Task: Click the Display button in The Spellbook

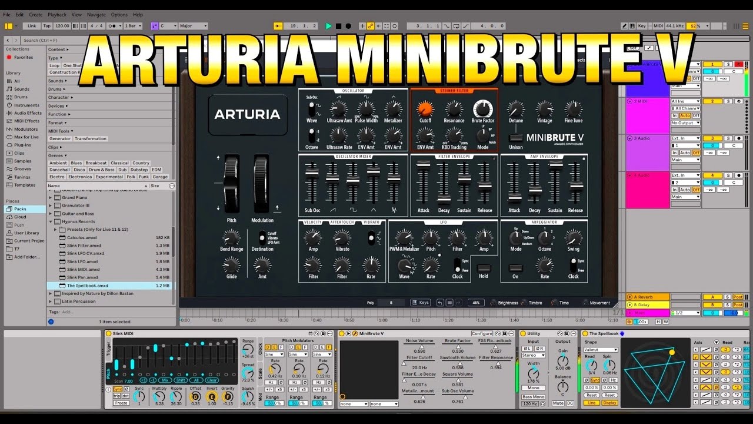Action: (x=609, y=403)
